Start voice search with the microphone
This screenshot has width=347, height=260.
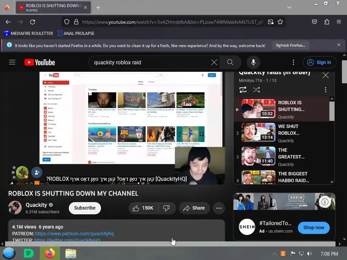pyautogui.click(x=253, y=62)
